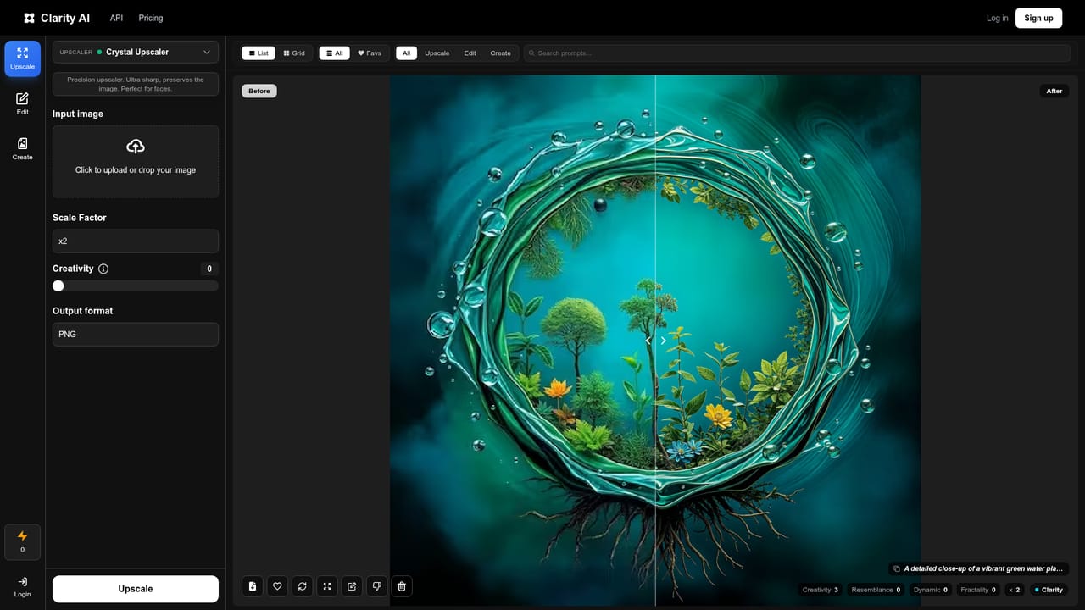The image size is (1085, 610).
Task: Click the Creativity info icon
Action: pos(103,269)
